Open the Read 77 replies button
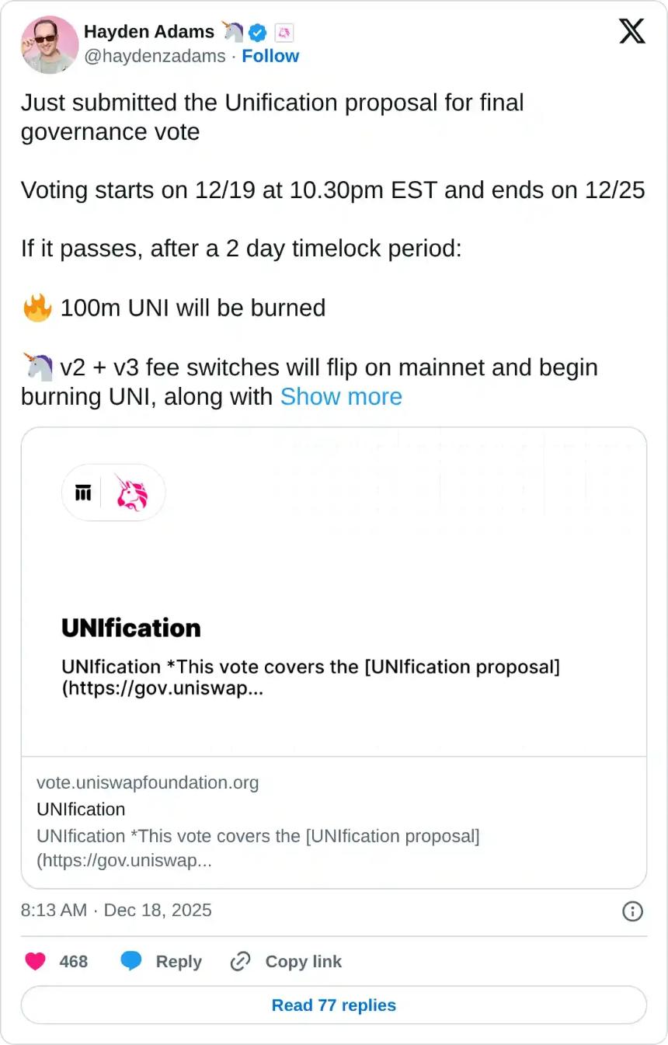The width and height of the screenshot is (668, 1045). [x=333, y=1005]
